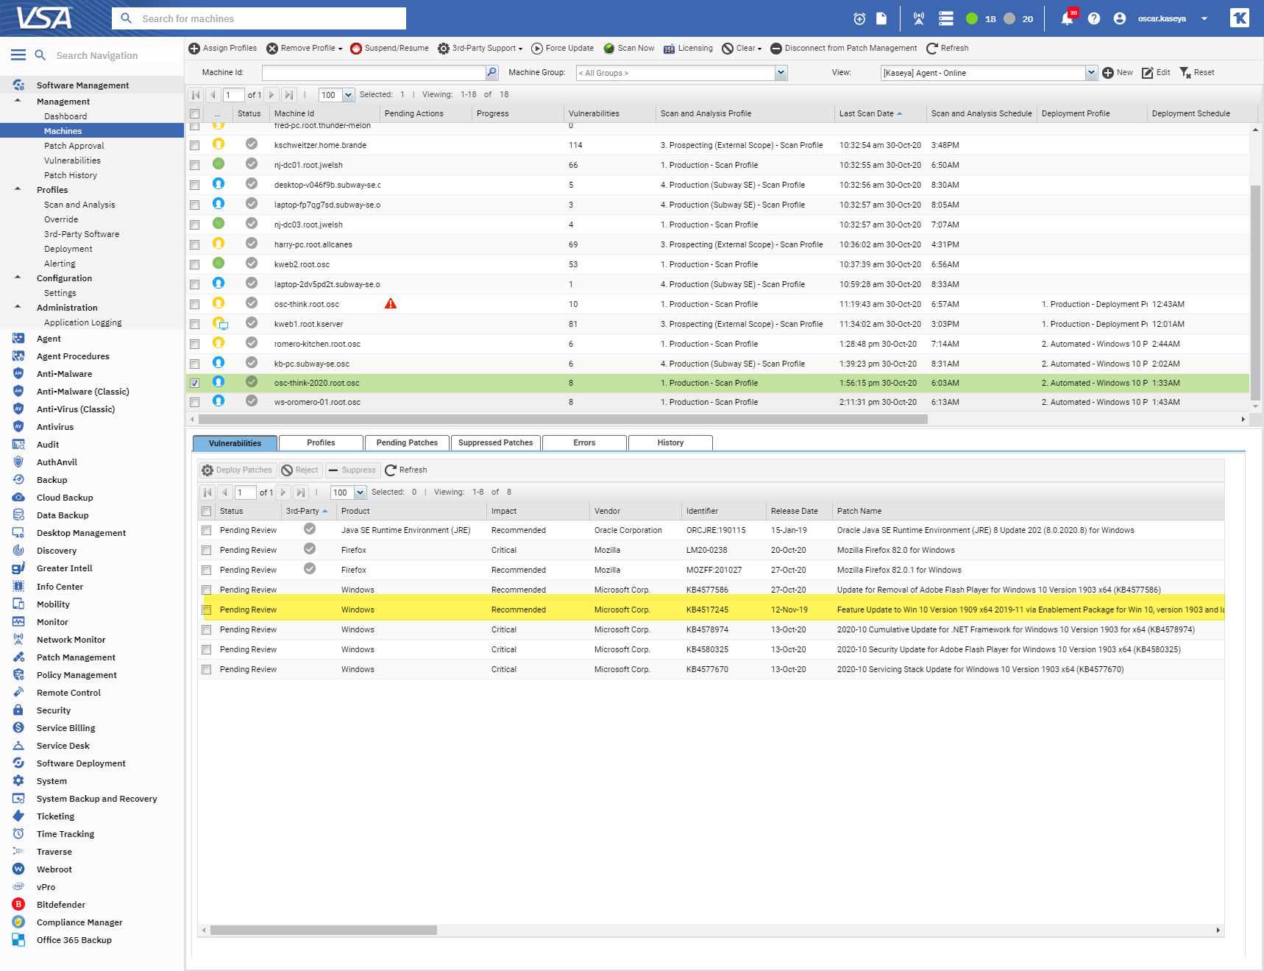Click the Kaseya K logo icon
The image size is (1264, 971).
(x=1240, y=18)
